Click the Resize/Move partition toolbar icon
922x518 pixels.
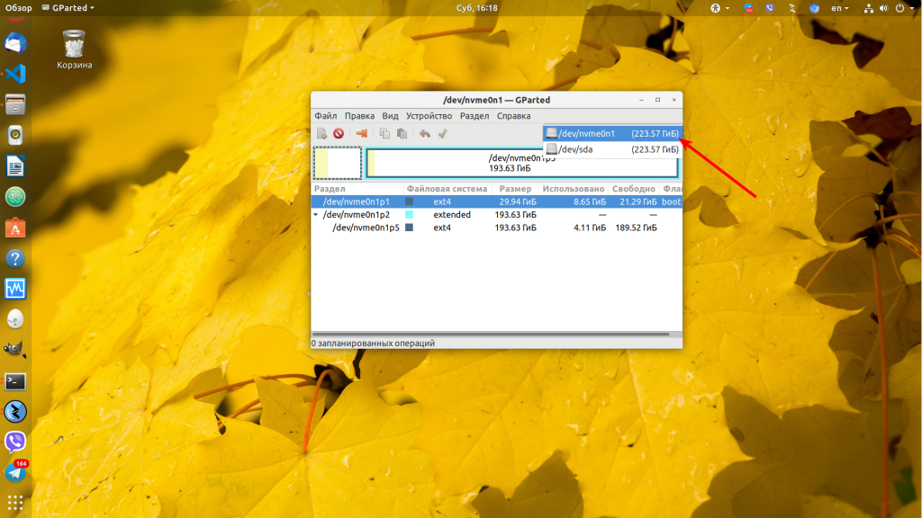click(362, 133)
